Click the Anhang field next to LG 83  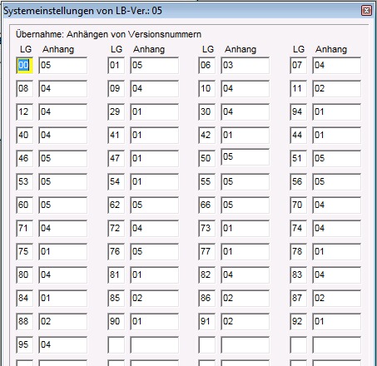click(x=336, y=275)
